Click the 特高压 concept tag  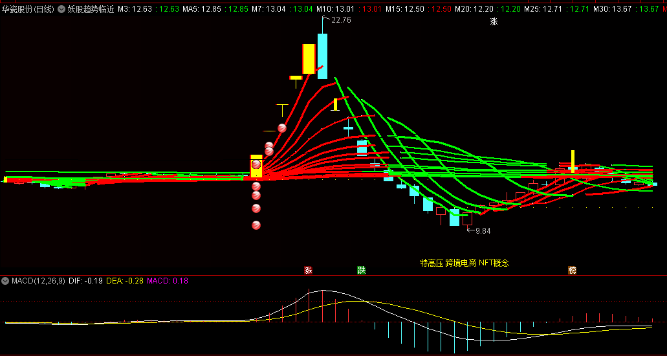coord(432,263)
